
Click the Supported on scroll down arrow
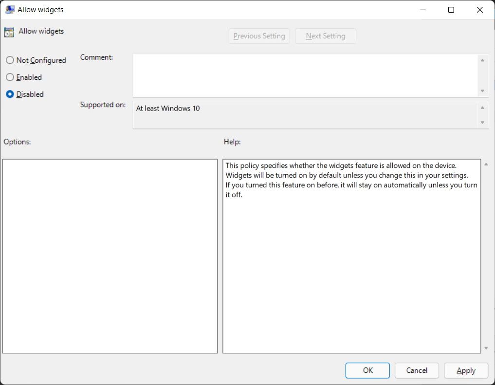pos(482,123)
